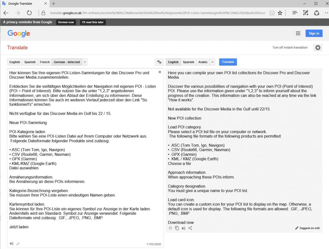The image size is (329, 249).
Task: Go back to the previous page
Action: [6, 13]
